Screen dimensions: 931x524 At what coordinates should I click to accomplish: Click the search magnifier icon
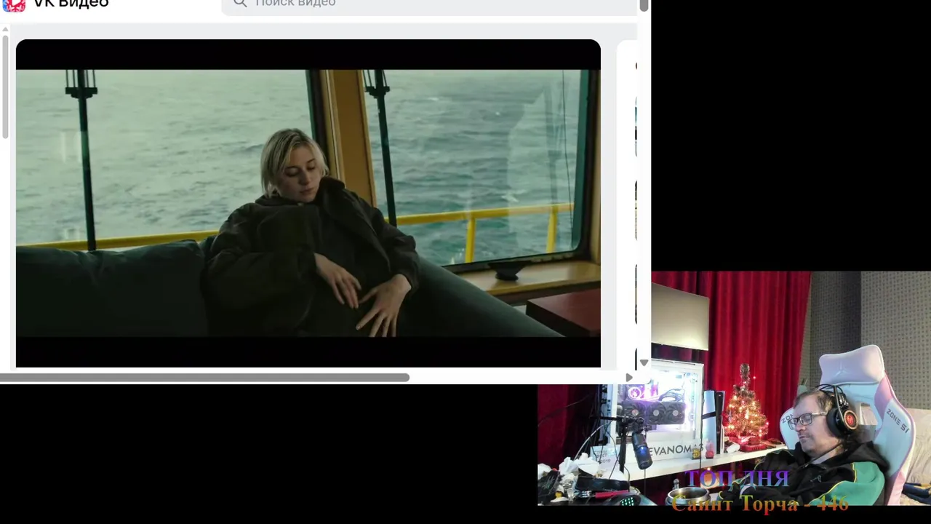[240, 4]
